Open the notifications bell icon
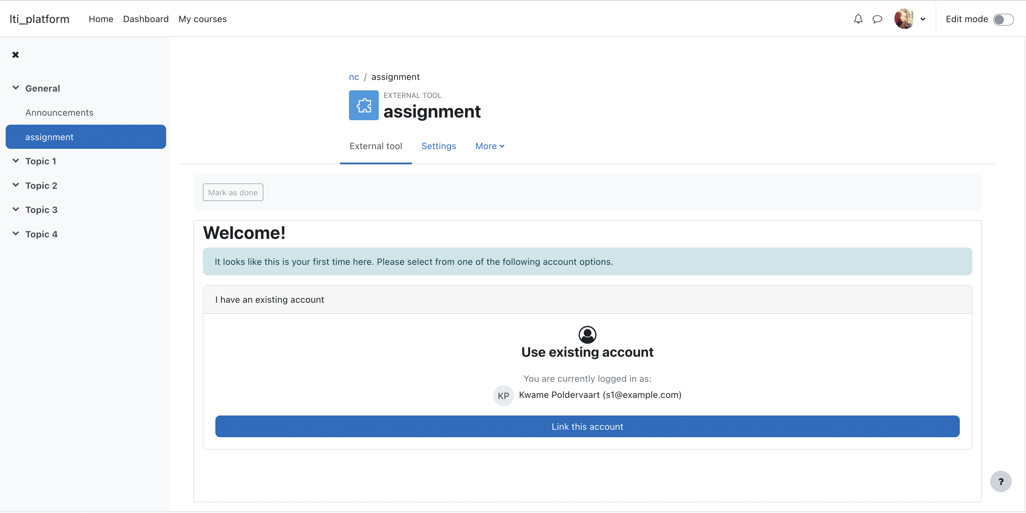 (x=858, y=19)
